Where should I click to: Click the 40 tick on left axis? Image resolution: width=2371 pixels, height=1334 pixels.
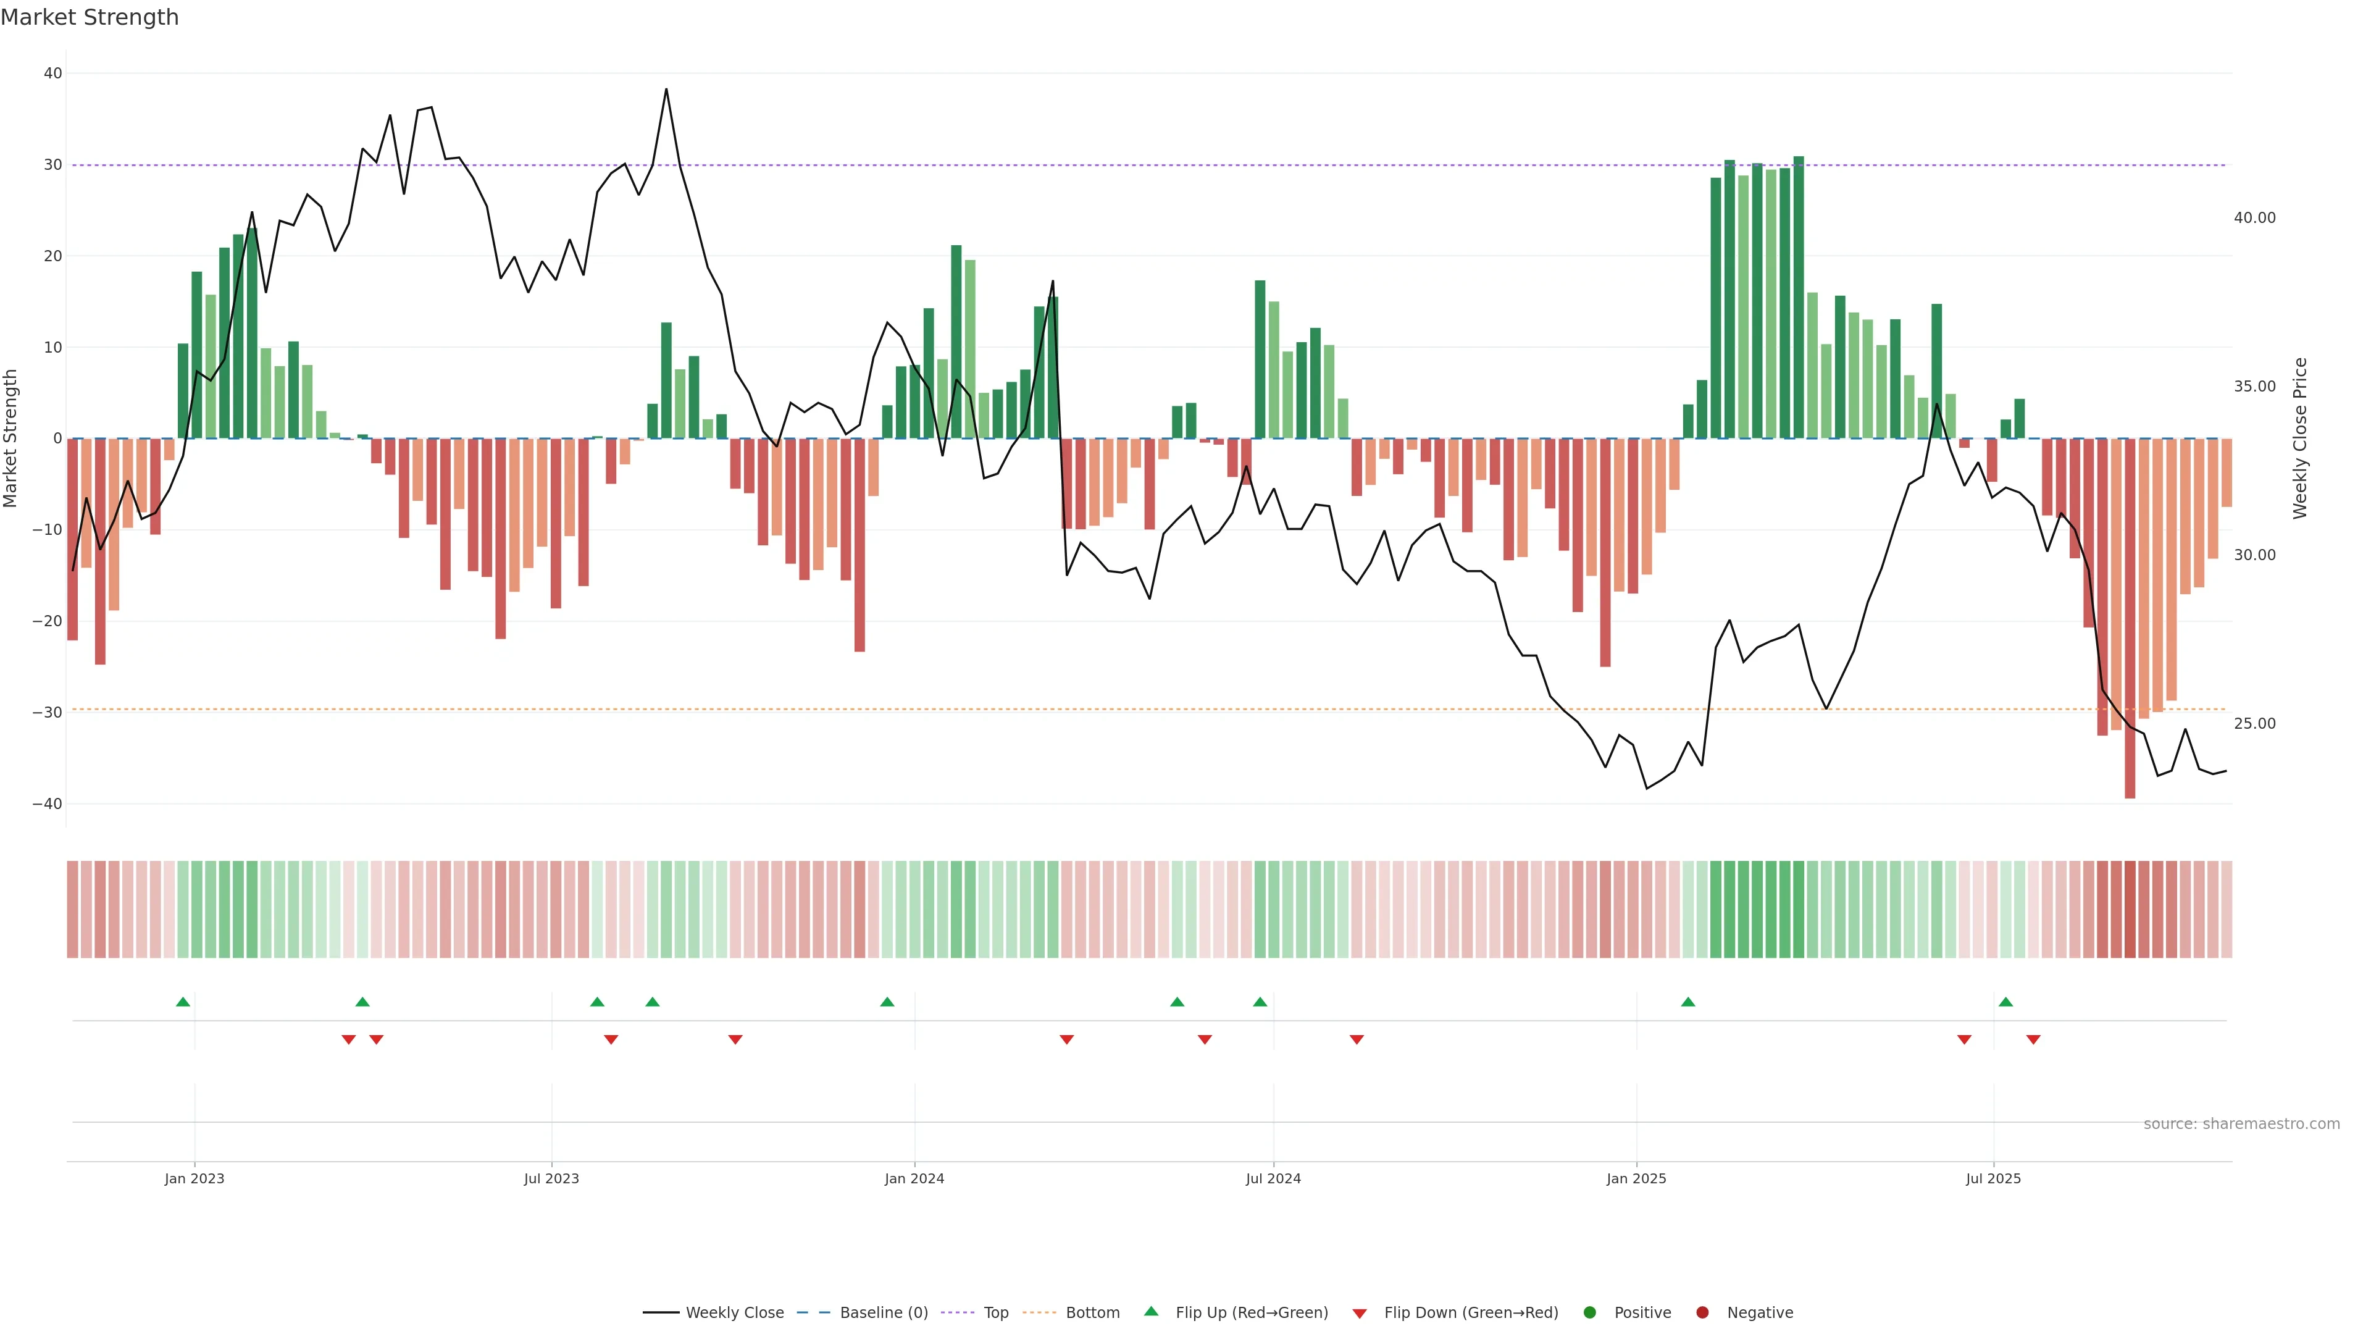[52, 73]
